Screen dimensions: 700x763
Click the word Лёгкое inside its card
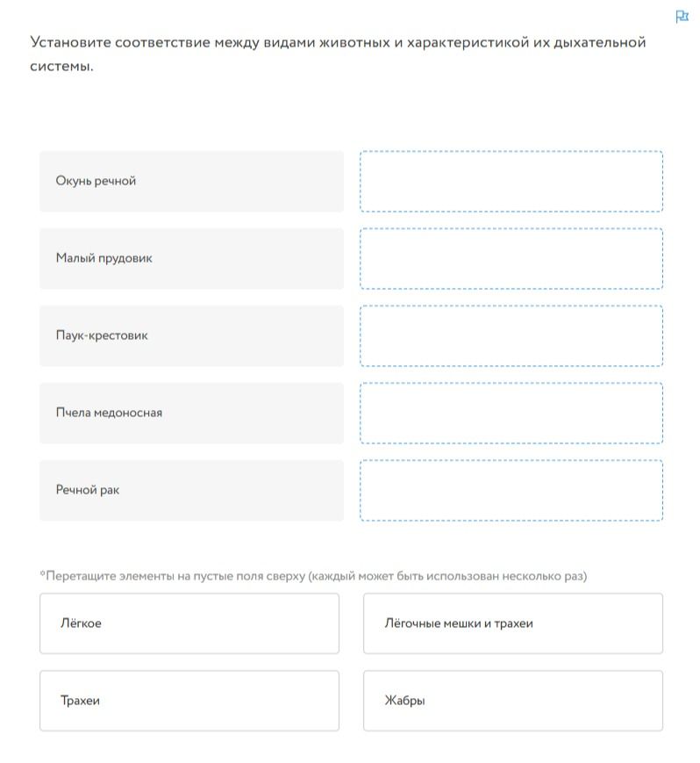81,623
